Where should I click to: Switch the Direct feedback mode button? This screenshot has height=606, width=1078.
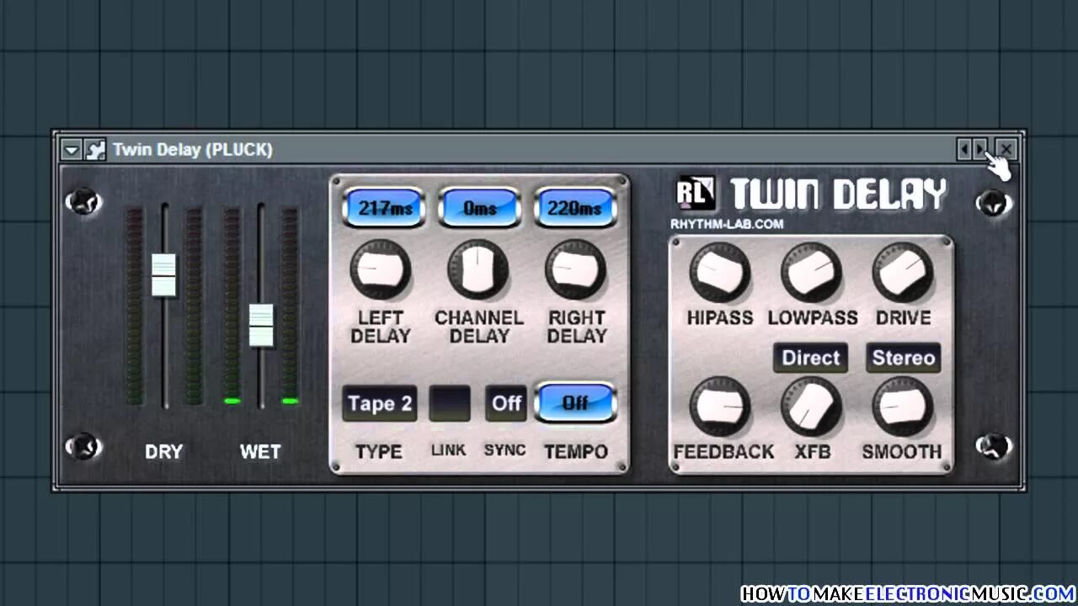[810, 358]
